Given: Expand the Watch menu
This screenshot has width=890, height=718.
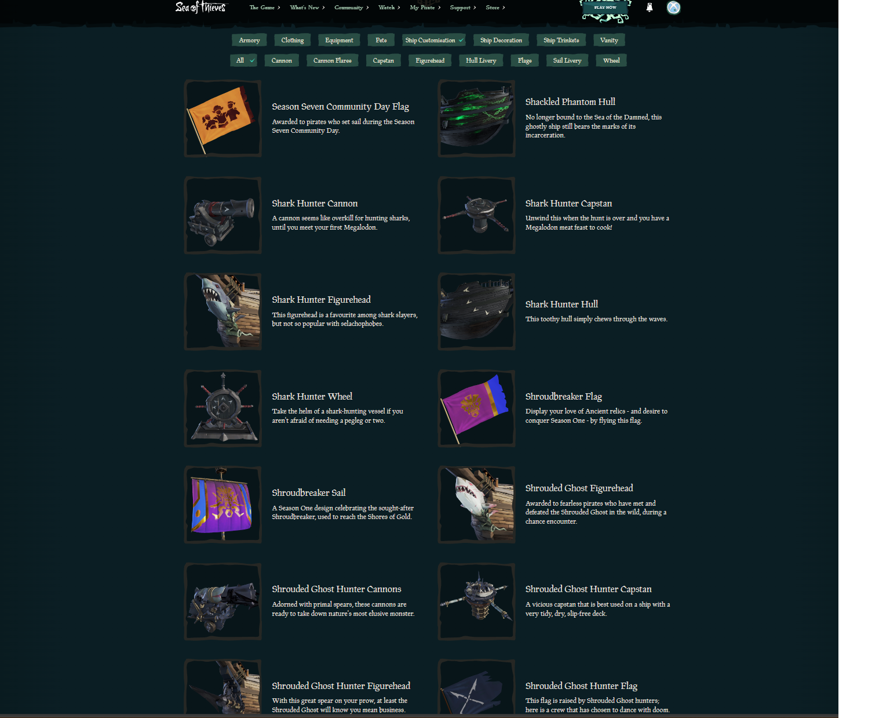Looking at the screenshot, I should (x=389, y=8).
